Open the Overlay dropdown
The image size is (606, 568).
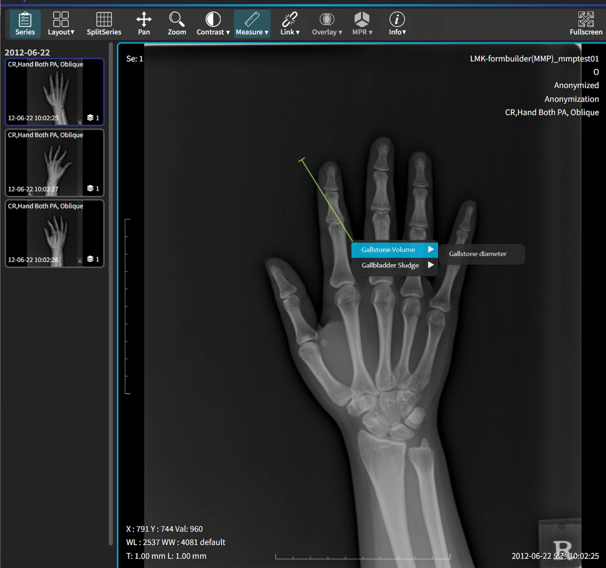coord(327,23)
